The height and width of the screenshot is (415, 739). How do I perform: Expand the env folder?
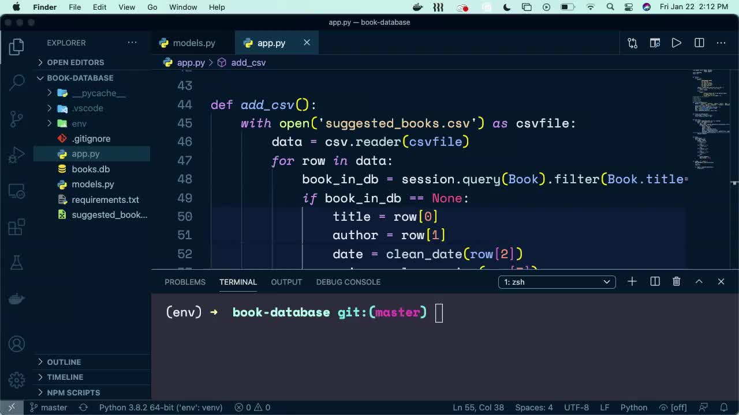pos(79,123)
